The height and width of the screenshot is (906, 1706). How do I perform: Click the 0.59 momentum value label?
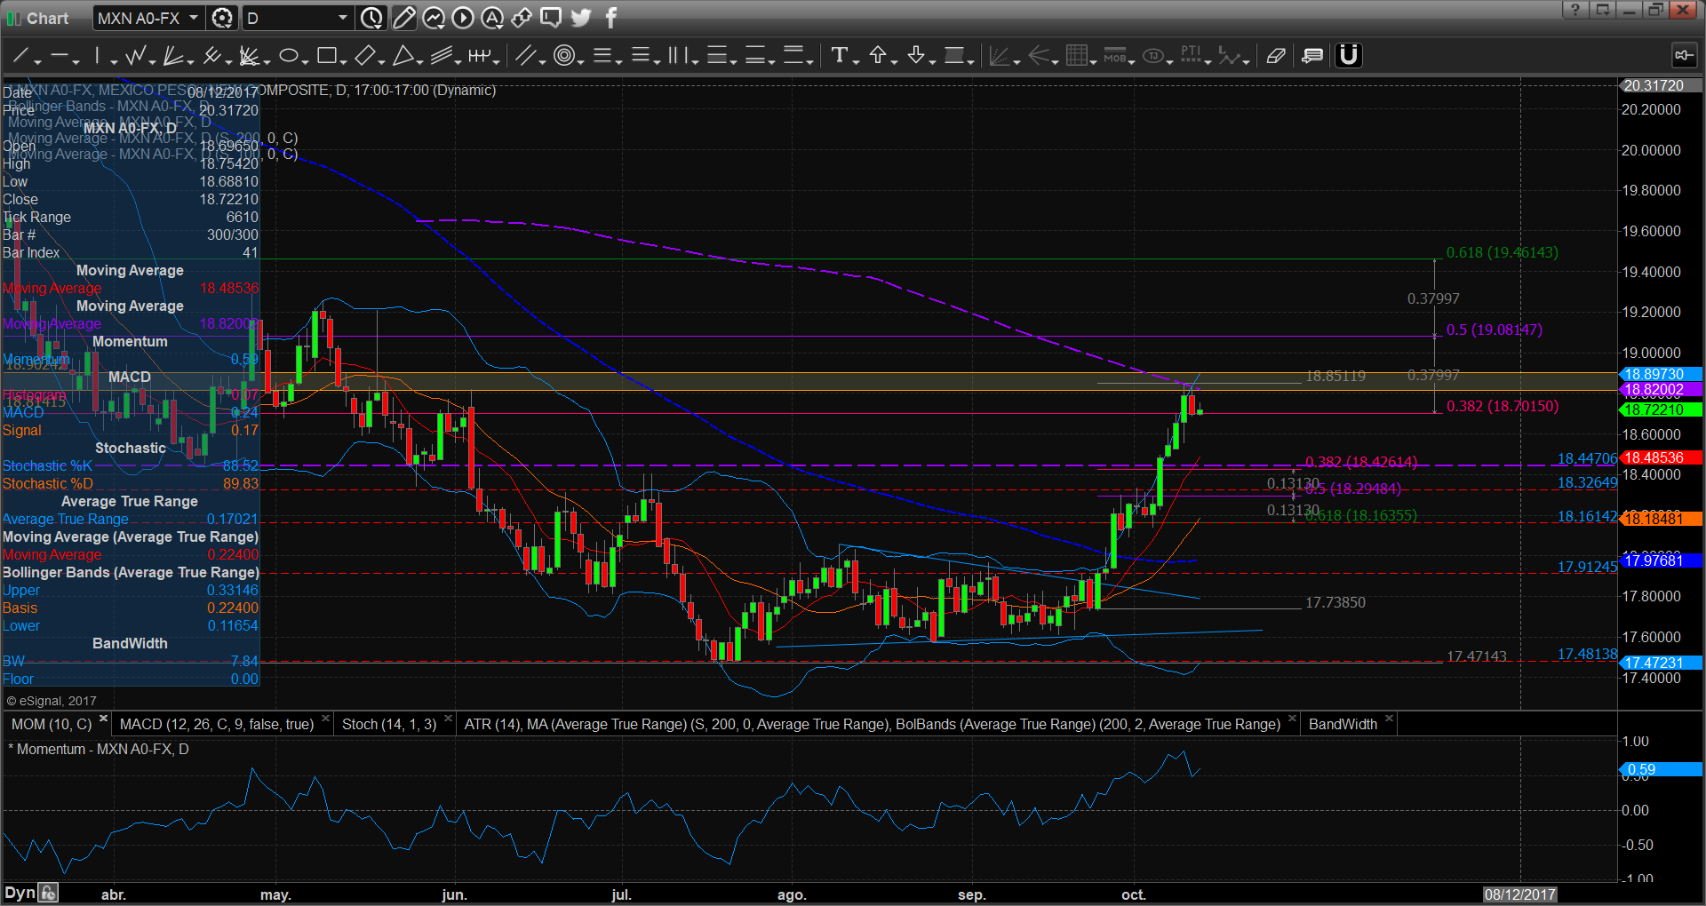coord(1661,769)
